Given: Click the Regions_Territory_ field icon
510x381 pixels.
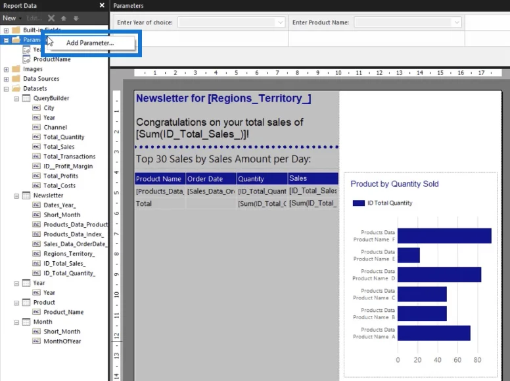Looking at the screenshot, I should pyautogui.click(x=36, y=254).
